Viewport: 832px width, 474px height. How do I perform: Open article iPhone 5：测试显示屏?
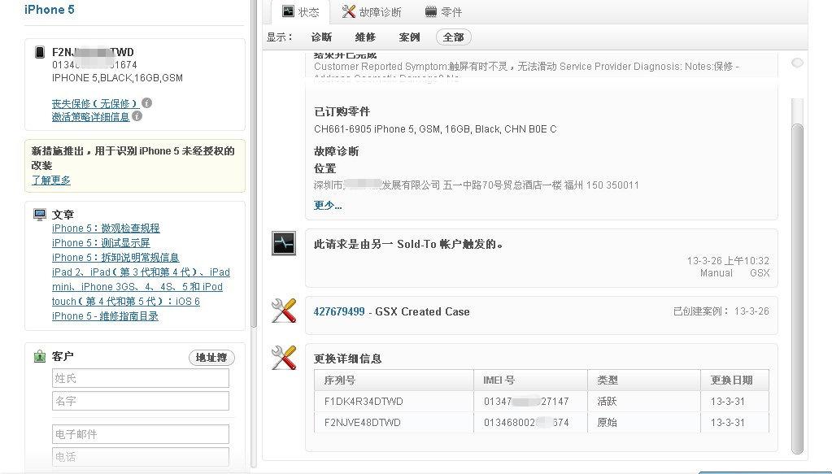[101, 243]
